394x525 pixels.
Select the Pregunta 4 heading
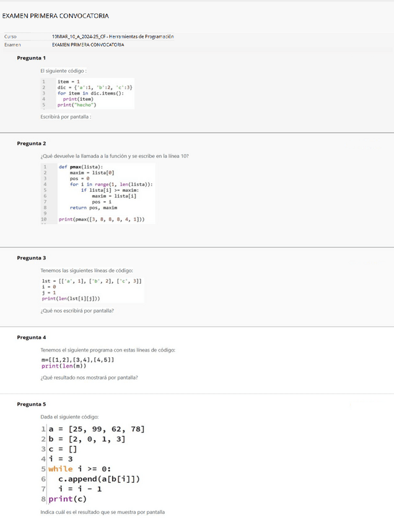(31, 337)
